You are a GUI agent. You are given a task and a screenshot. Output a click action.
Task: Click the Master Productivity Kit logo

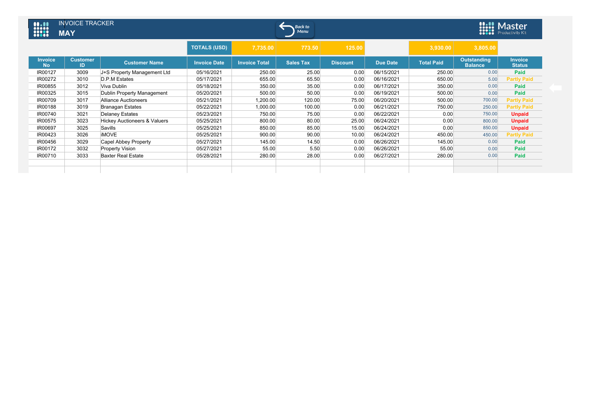503,28
